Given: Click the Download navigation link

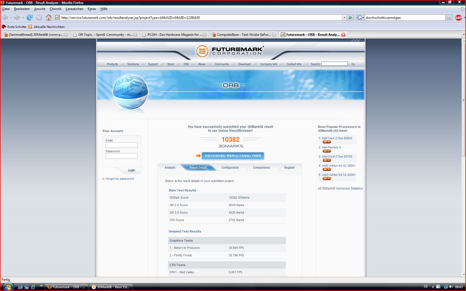Looking at the screenshot, I should pos(245,64).
